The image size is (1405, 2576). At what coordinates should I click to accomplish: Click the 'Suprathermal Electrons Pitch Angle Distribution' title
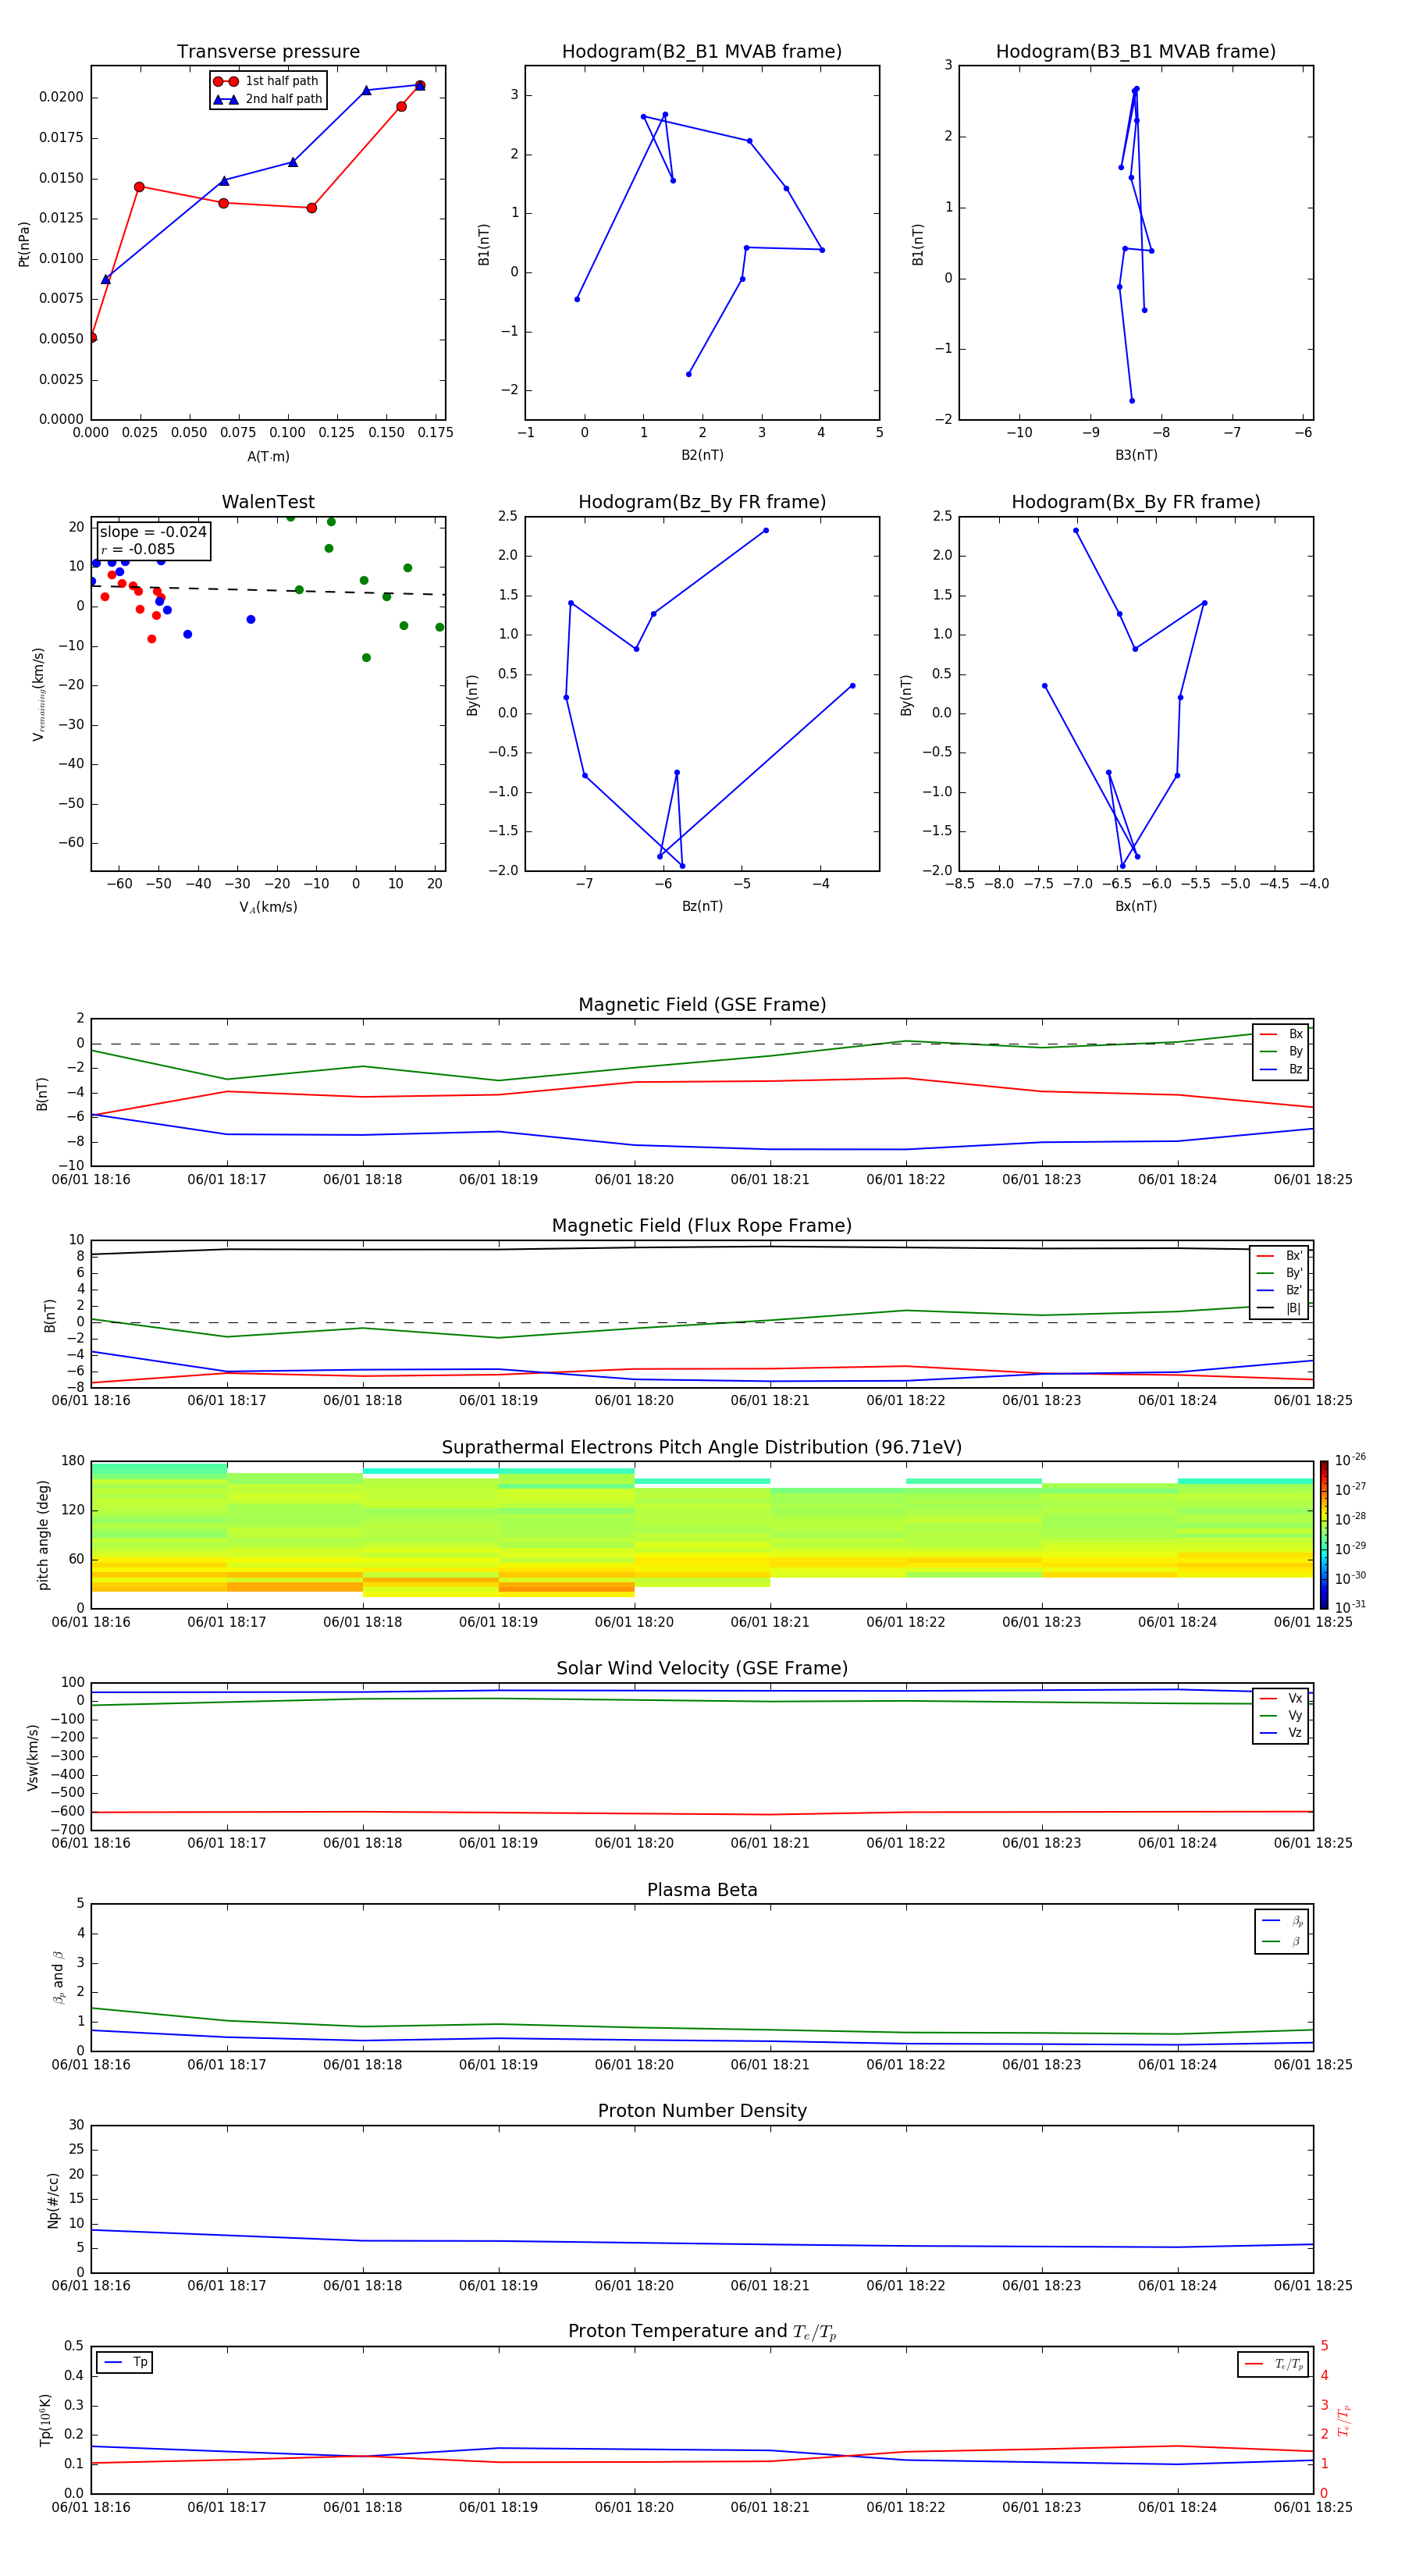tap(702, 1447)
